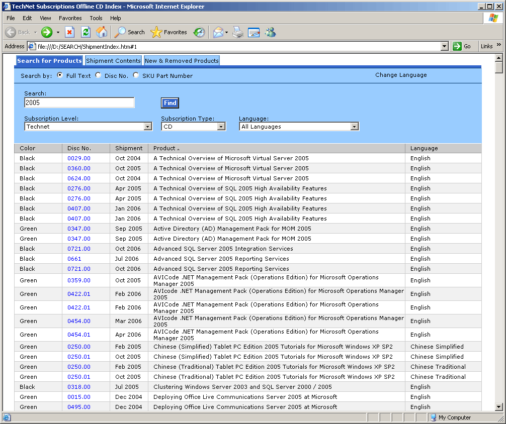Click the Internet Explorer icon in the title bar
This screenshot has height=424, width=506.
(7, 7)
